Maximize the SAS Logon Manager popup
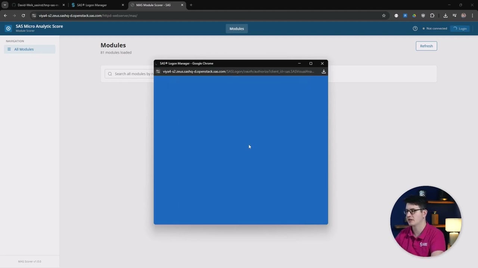478x268 pixels. coord(311,63)
